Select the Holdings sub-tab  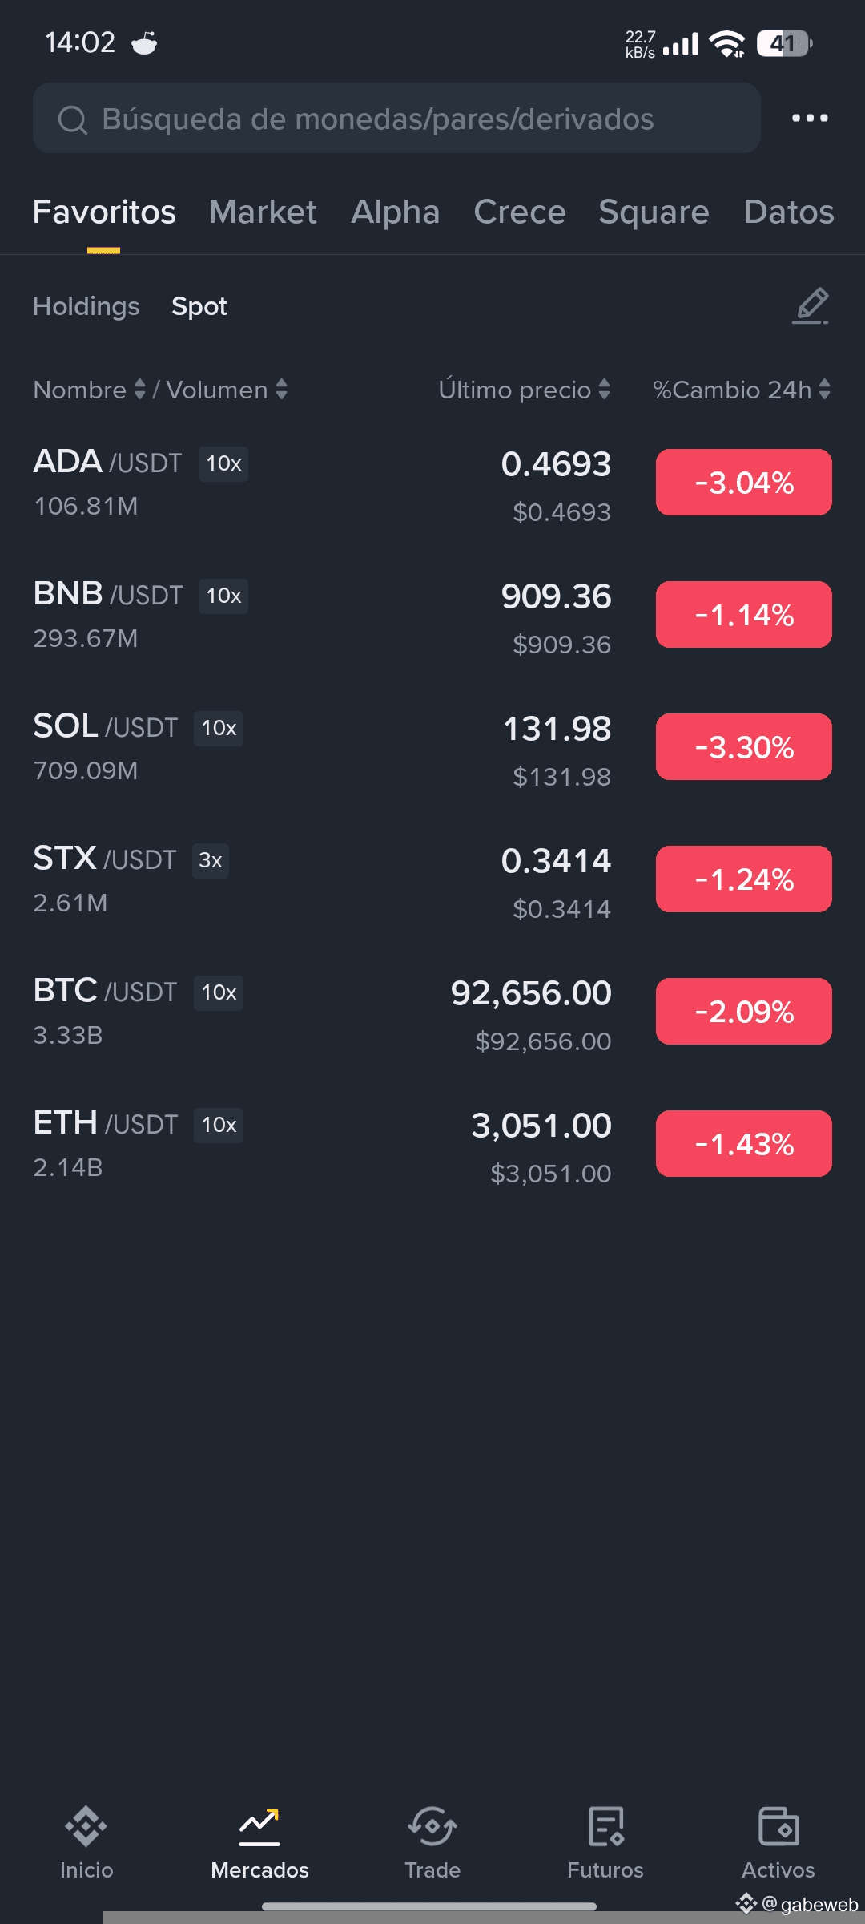[x=86, y=306]
